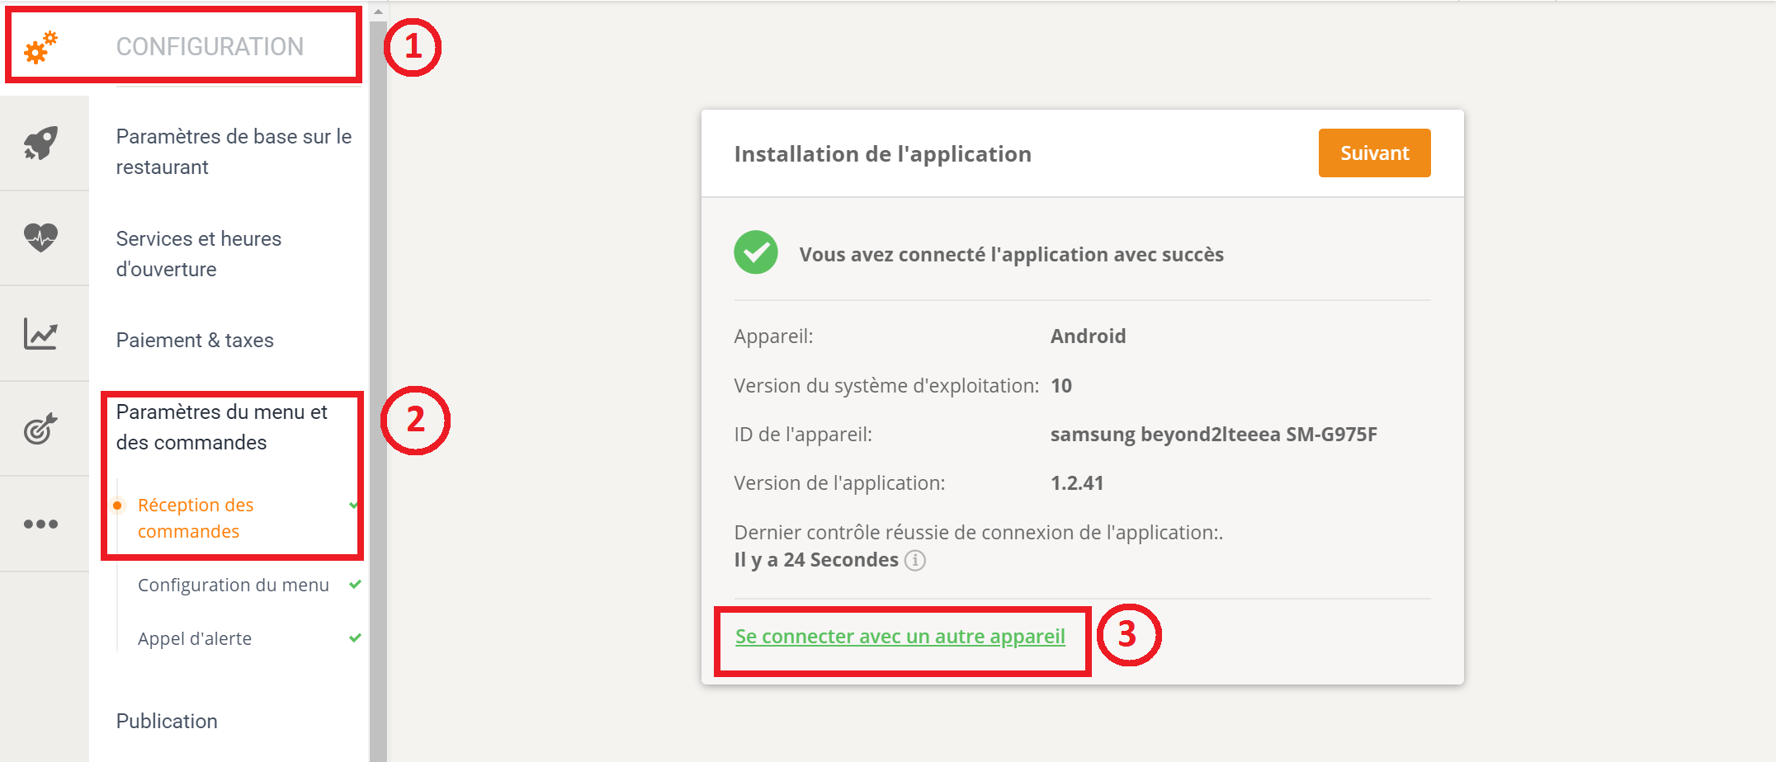Open the target marketing sidebar icon

coord(40,428)
